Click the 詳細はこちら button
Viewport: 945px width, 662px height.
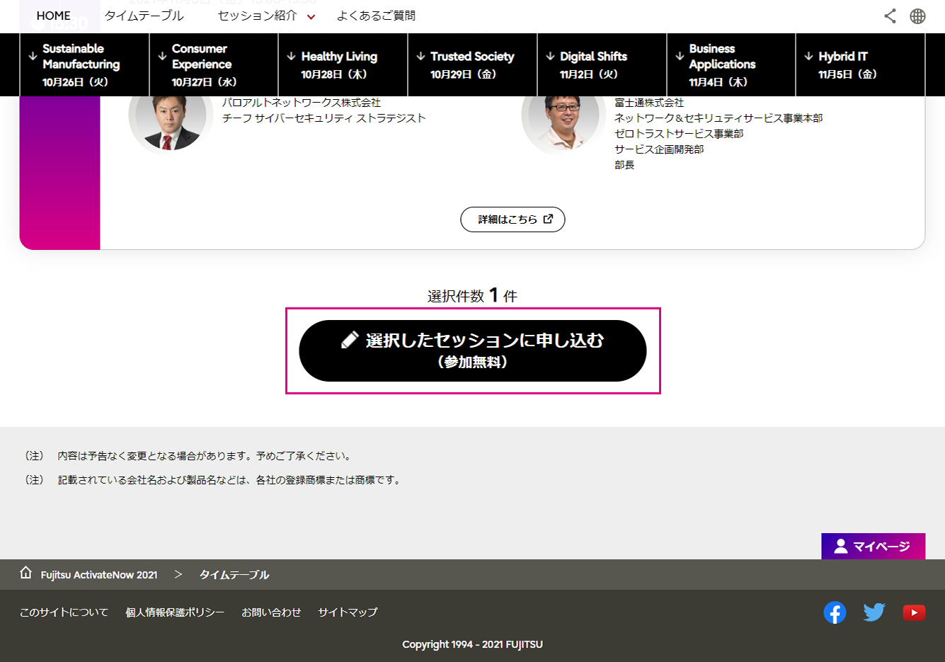512,219
